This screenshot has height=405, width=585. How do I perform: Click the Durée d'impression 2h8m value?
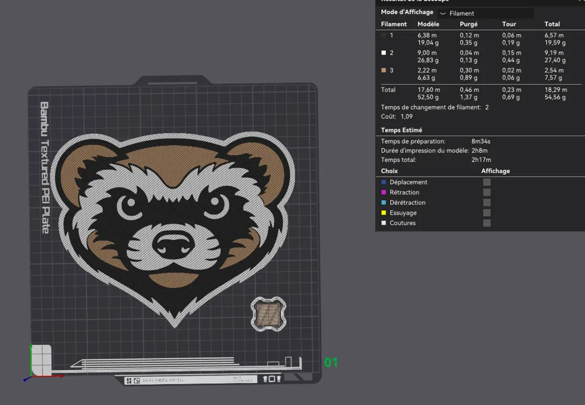point(480,151)
